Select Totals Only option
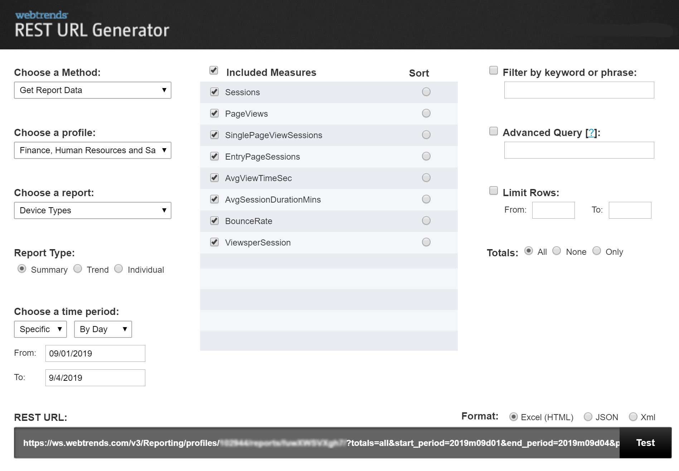This screenshot has height=471, width=679. (597, 251)
